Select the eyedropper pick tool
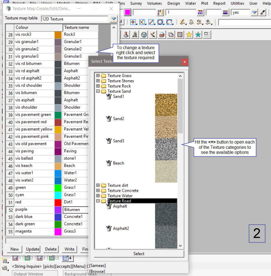 [x=262, y=12]
